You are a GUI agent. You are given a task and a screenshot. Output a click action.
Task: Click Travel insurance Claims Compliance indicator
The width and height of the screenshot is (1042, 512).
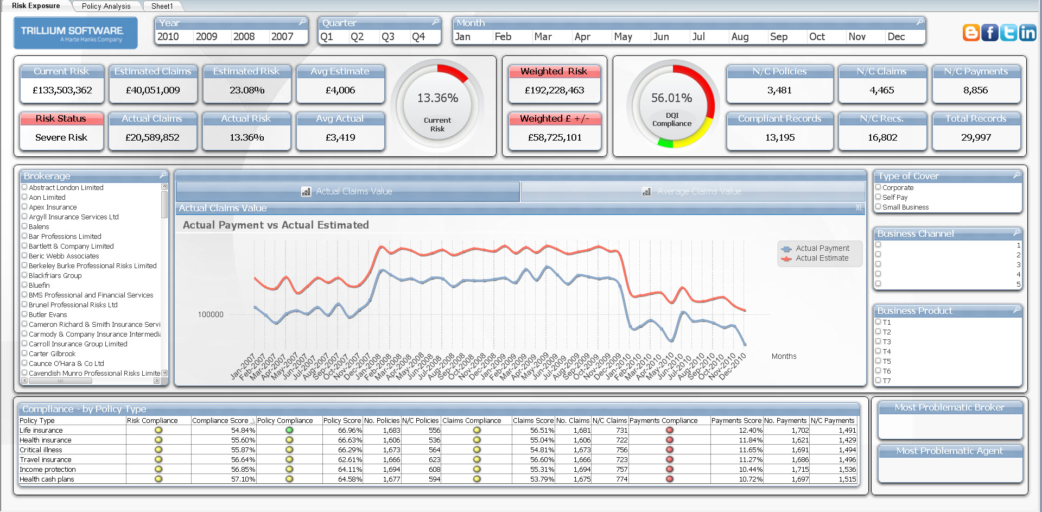[x=477, y=459]
